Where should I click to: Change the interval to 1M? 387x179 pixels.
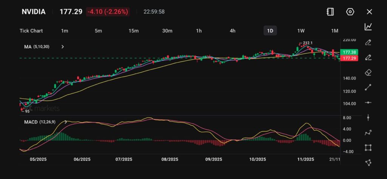coord(334,31)
